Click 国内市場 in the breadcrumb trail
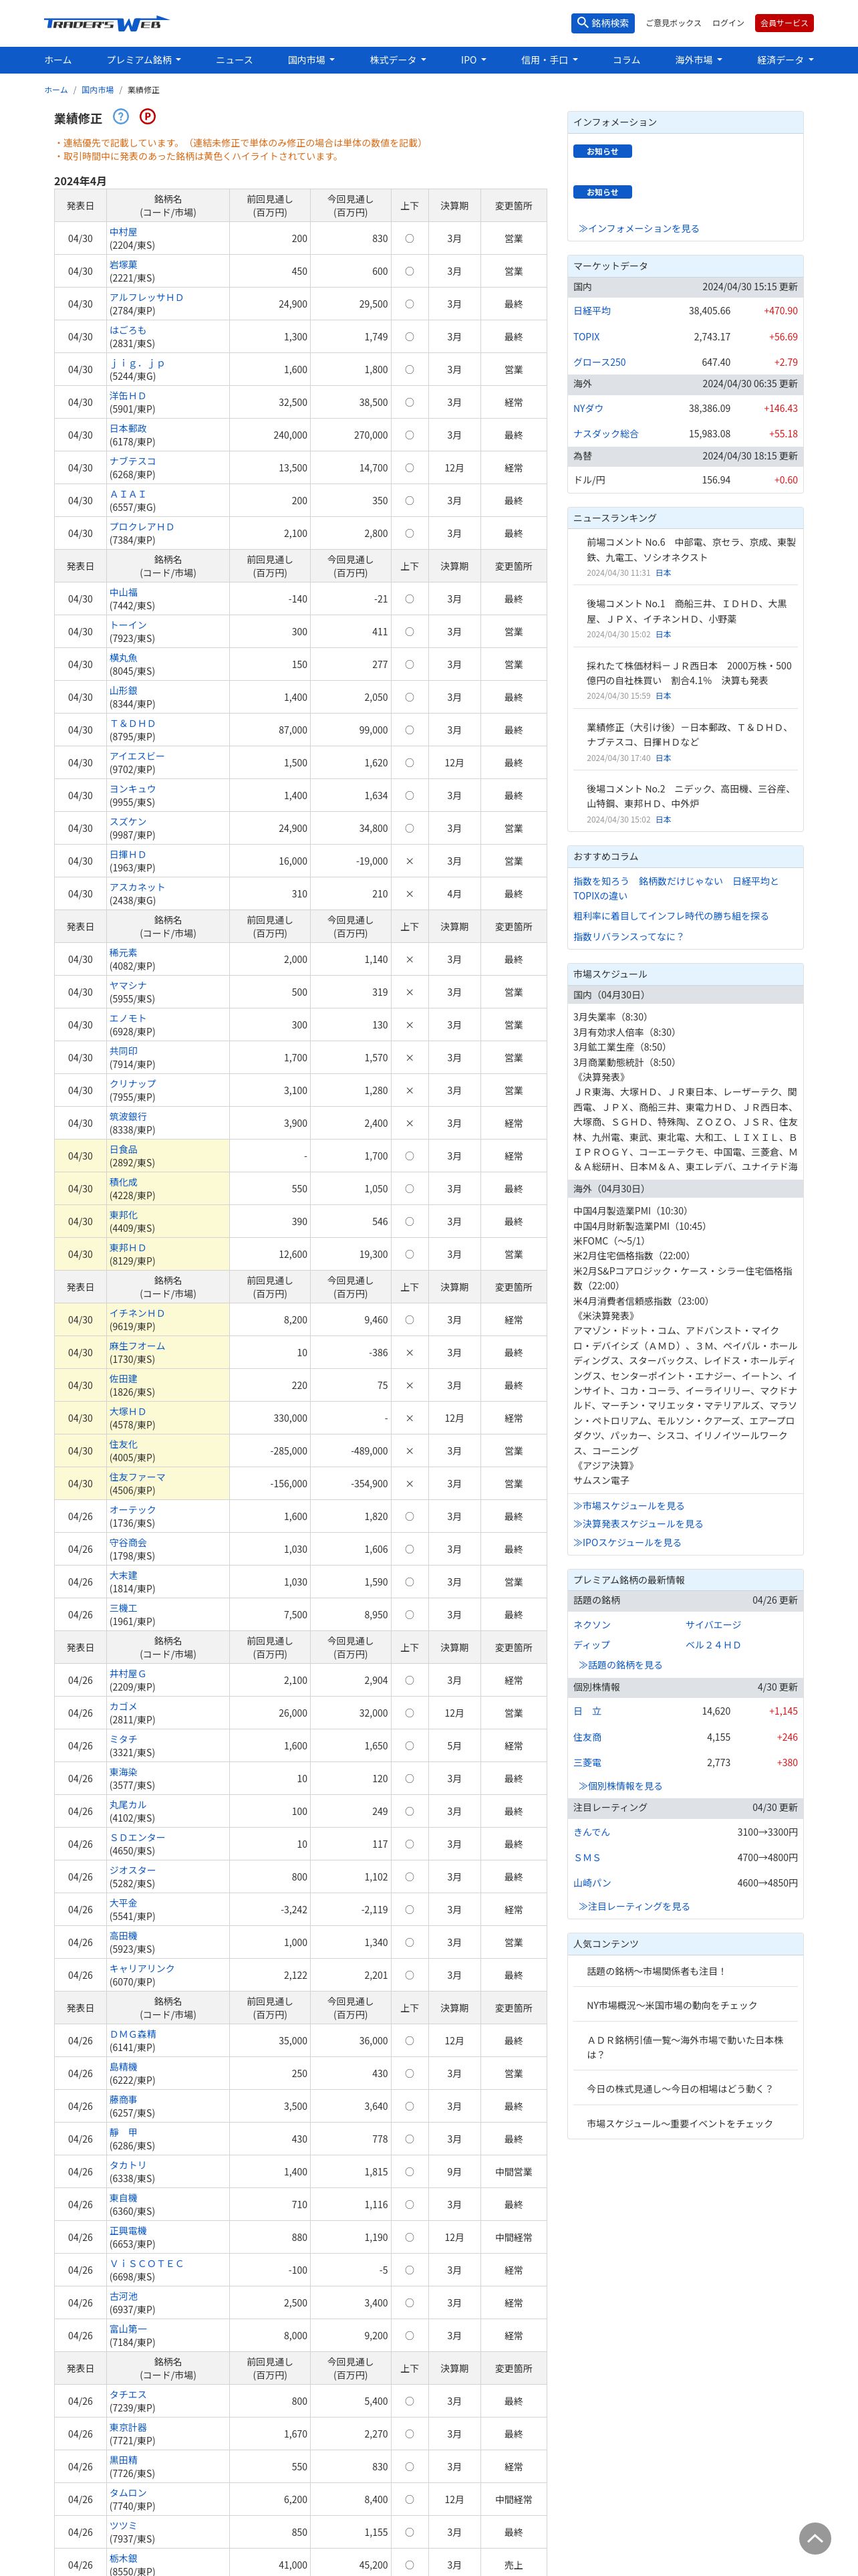Viewport: 858px width, 2576px height. (98, 90)
